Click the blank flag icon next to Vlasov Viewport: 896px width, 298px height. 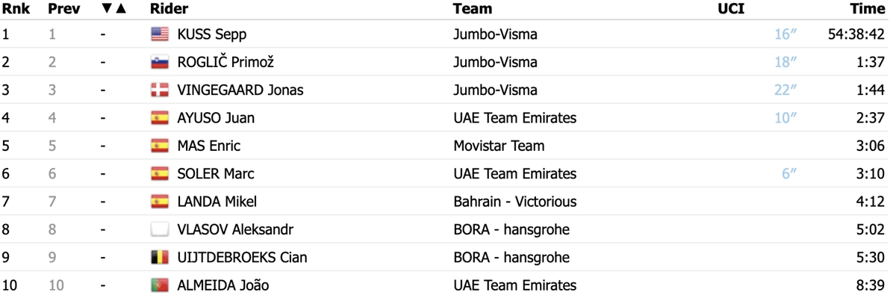click(x=160, y=229)
